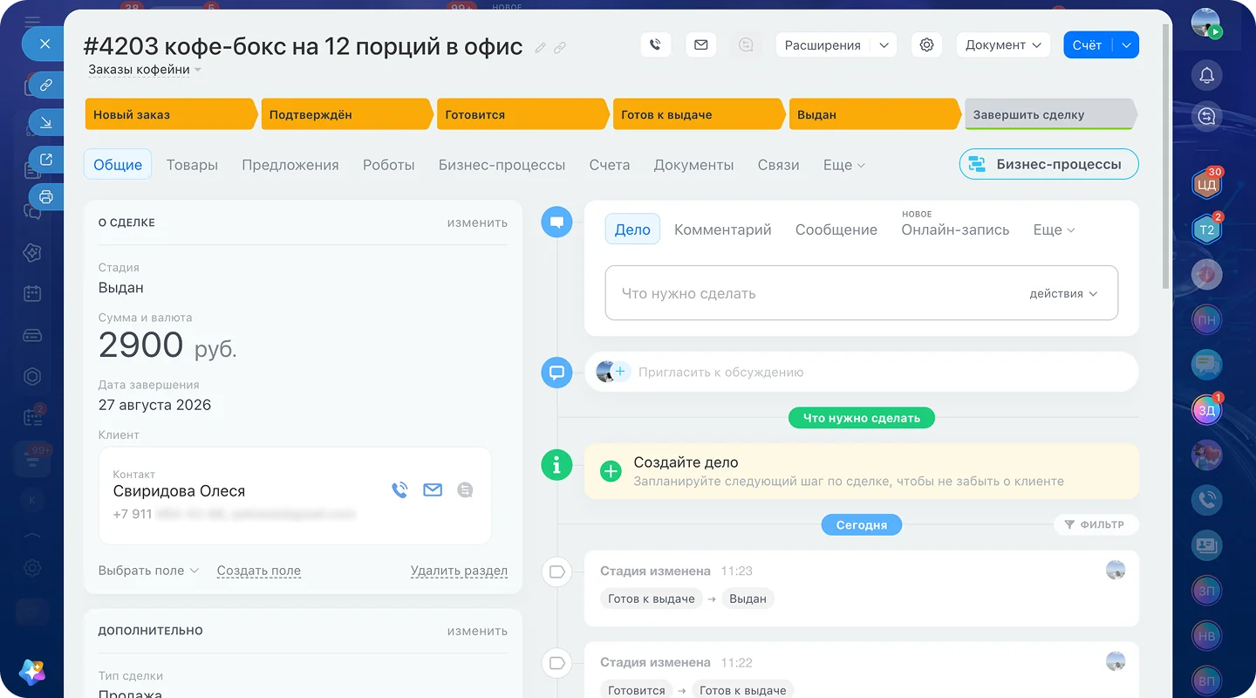Open the settings gear next to Расширения

click(x=926, y=44)
